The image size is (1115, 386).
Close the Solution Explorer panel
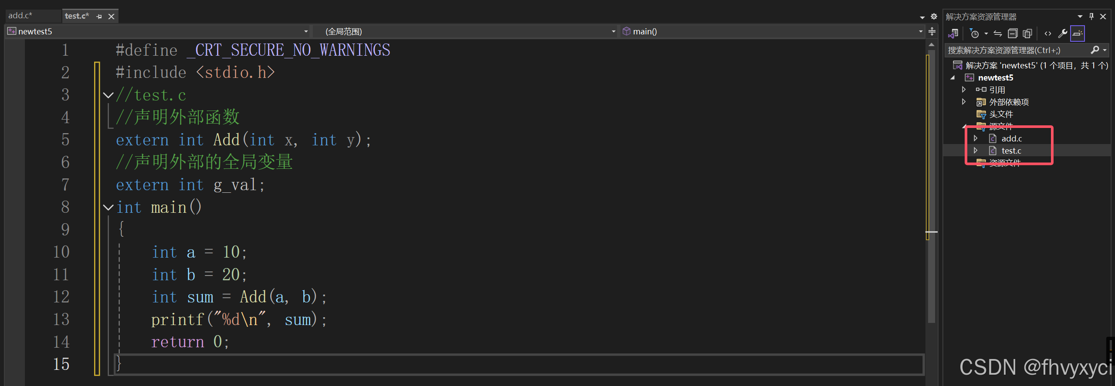[x=1103, y=17]
